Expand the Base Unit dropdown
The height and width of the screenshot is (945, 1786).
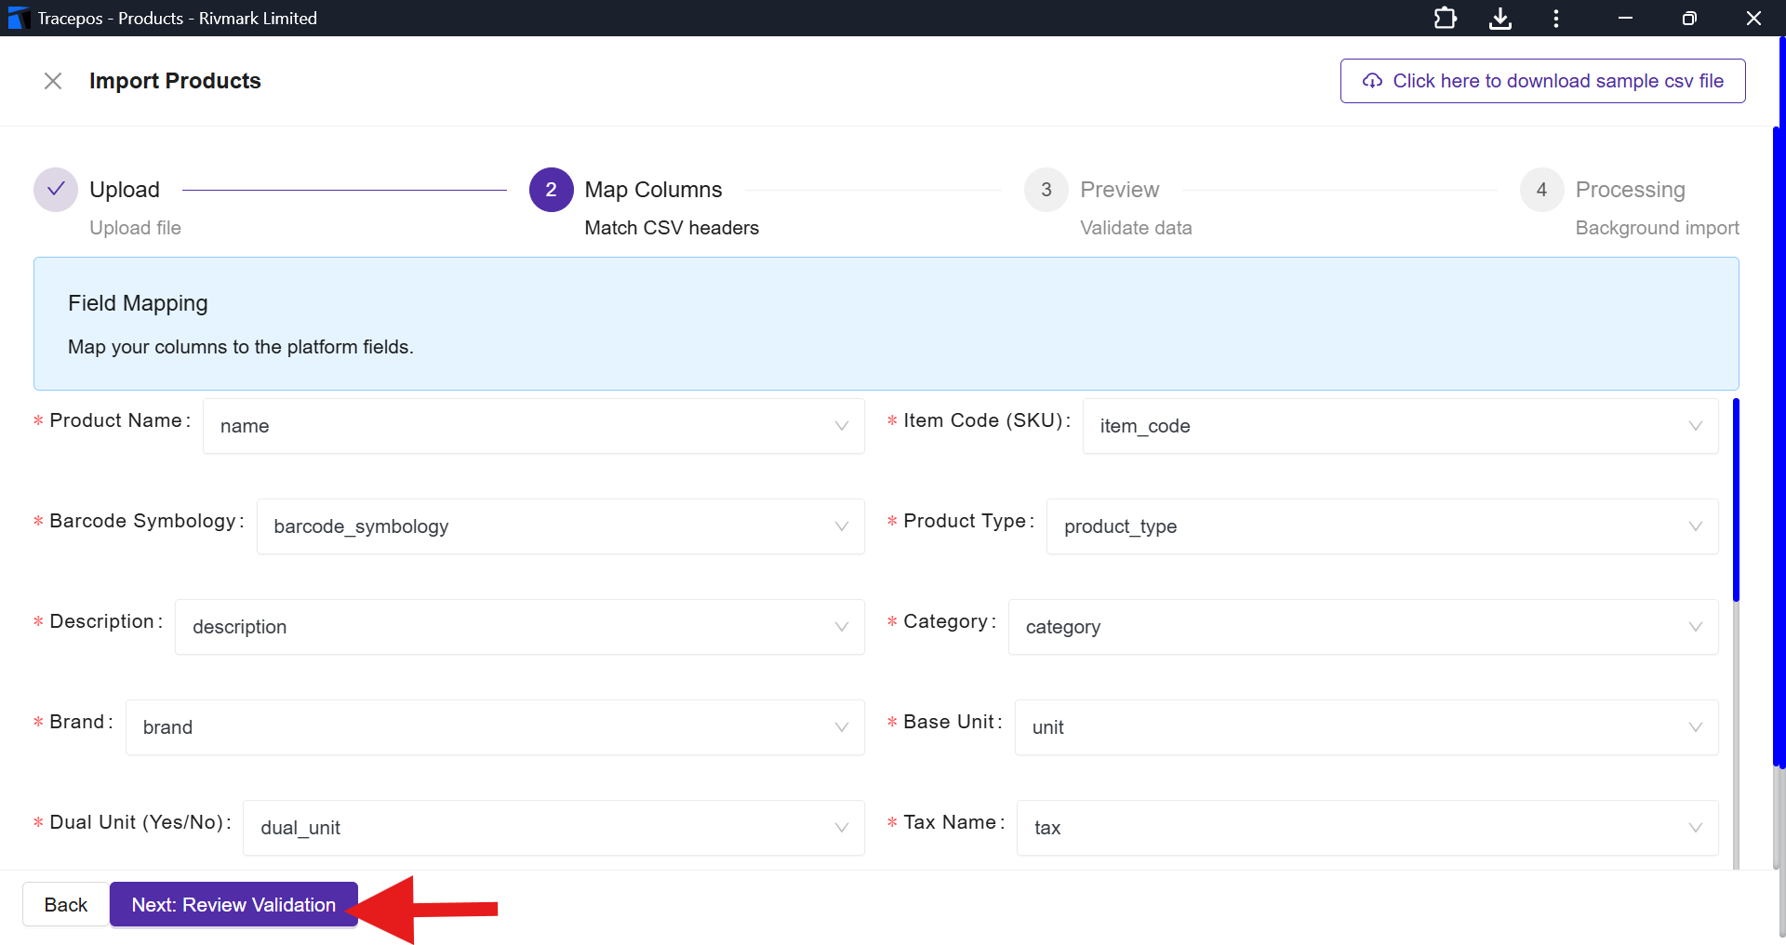click(1366, 727)
